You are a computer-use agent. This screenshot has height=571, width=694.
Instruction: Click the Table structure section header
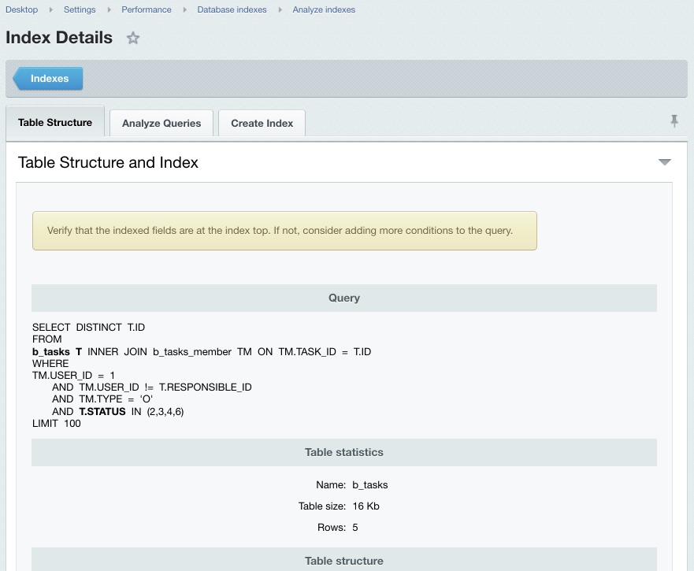344,561
